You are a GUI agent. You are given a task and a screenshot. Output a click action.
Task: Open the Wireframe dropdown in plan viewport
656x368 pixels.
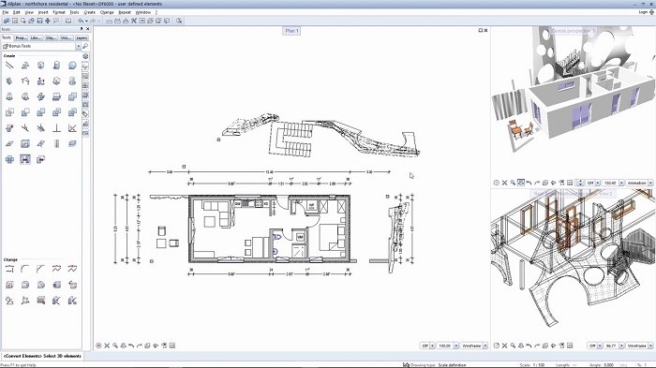click(x=485, y=346)
